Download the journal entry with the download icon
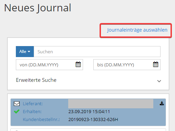This screenshot has height=131, width=175. pos(162,103)
